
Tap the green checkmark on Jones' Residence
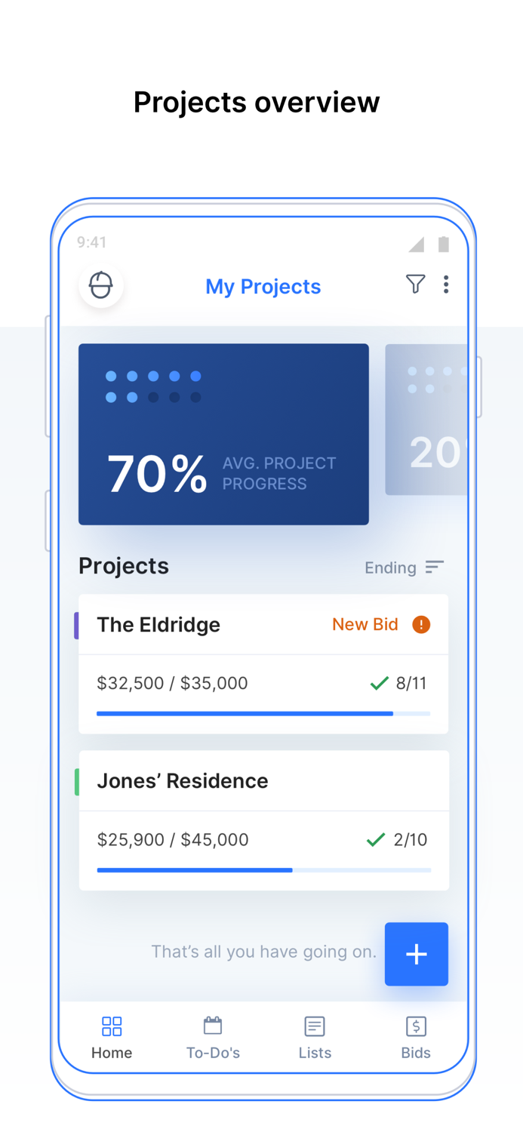[374, 839]
